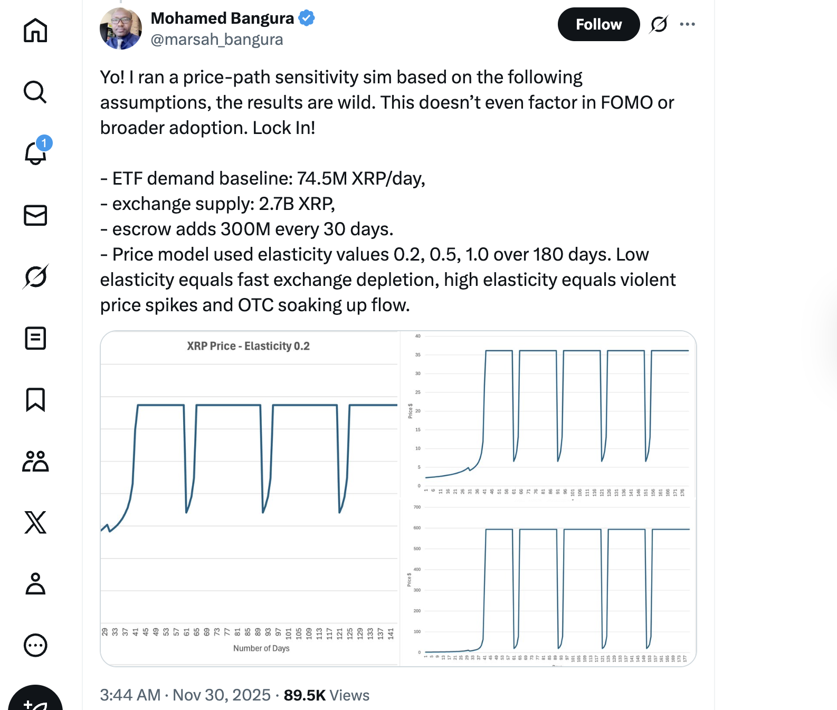The height and width of the screenshot is (710, 837).
Task: Open Grok icon in left sidebar
Action: pos(35,276)
